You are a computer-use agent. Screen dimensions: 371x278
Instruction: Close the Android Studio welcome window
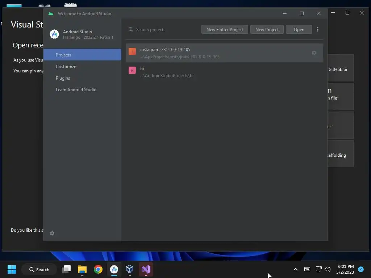319,13
